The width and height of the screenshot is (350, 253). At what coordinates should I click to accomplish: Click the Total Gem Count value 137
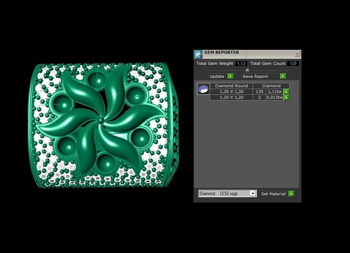point(293,64)
